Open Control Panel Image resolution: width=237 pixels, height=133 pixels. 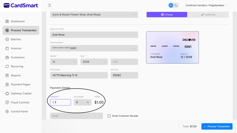tap(21, 111)
